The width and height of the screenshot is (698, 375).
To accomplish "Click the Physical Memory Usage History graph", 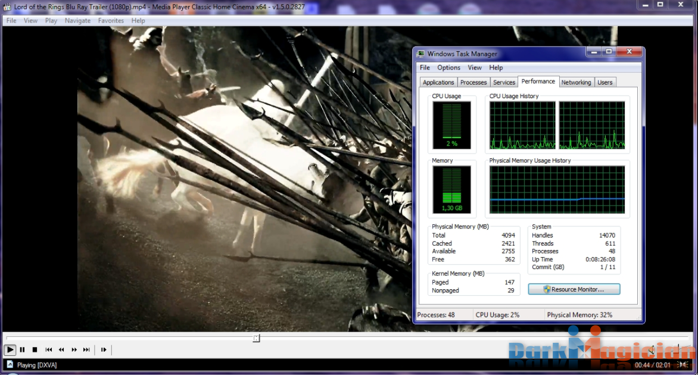I will tap(557, 189).
